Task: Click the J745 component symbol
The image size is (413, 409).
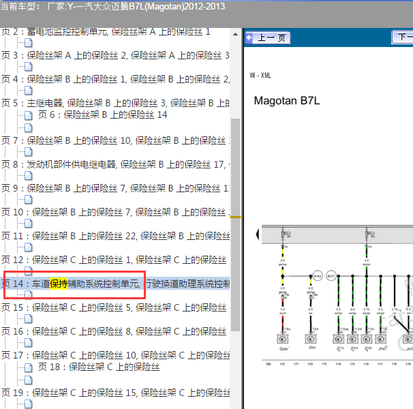Action: coord(380,339)
